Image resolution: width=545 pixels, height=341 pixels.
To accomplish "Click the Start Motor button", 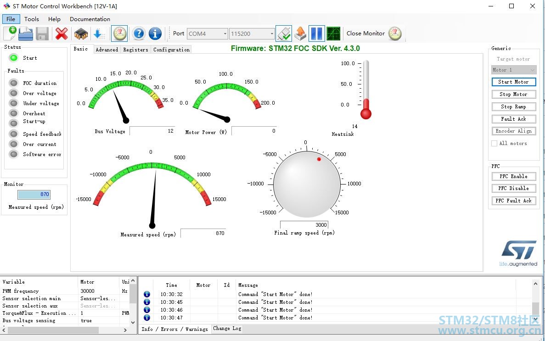I will click(x=514, y=82).
